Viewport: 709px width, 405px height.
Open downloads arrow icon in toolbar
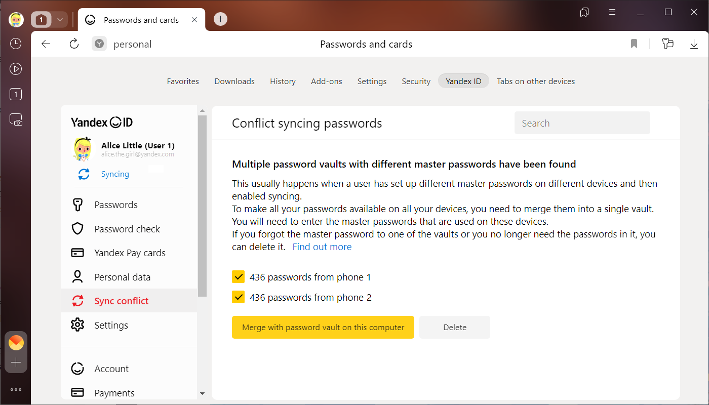pos(694,44)
